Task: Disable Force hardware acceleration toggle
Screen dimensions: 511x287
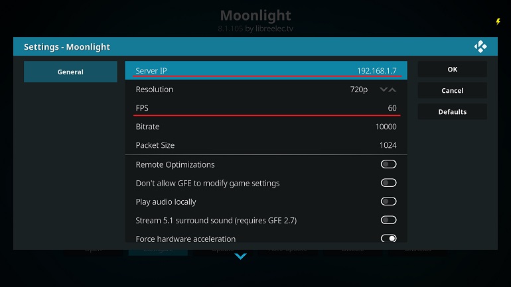Action: tap(388, 238)
